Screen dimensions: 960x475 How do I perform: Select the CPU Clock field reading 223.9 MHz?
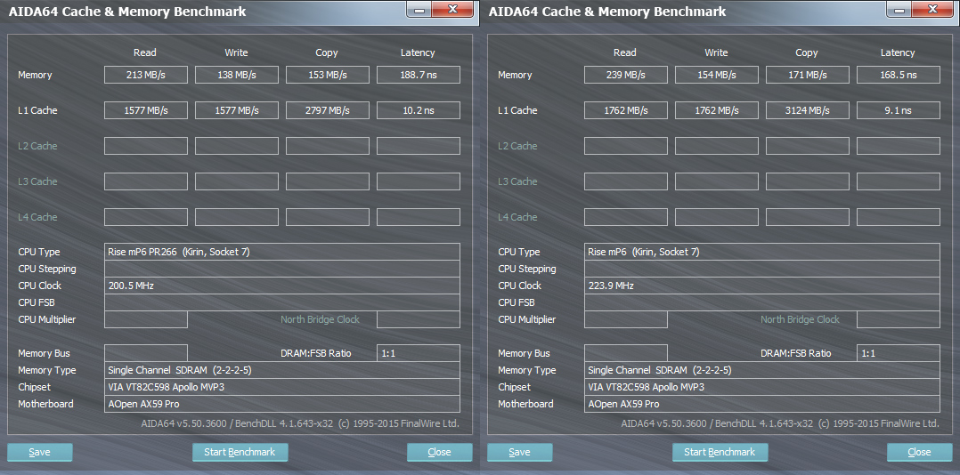(761, 286)
